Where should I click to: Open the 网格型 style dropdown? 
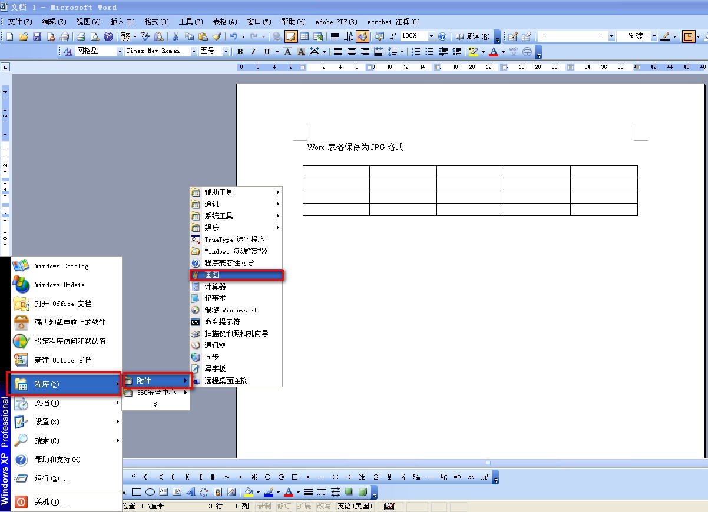(119, 51)
